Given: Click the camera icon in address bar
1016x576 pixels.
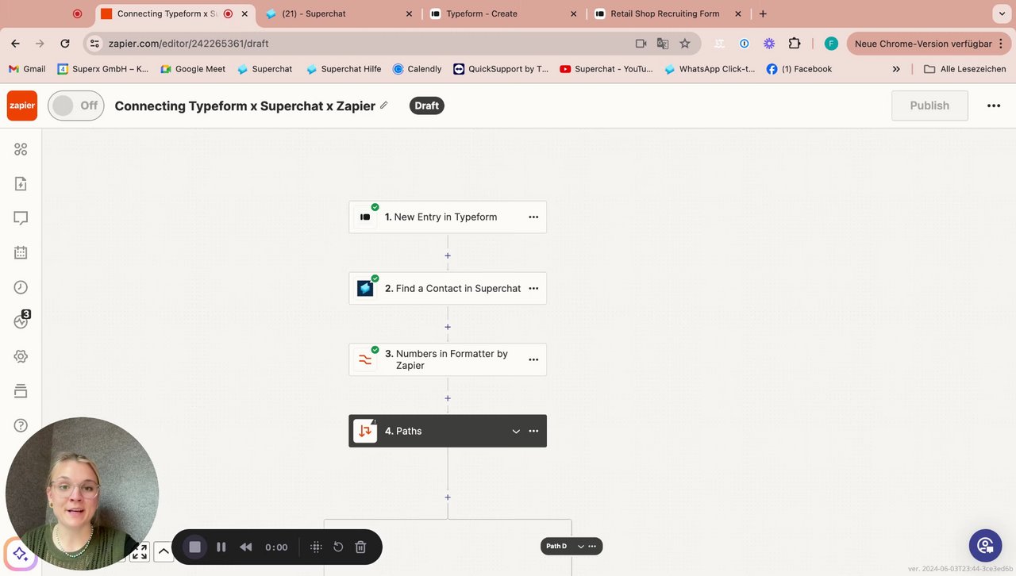Looking at the screenshot, I should (x=641, y=44).
